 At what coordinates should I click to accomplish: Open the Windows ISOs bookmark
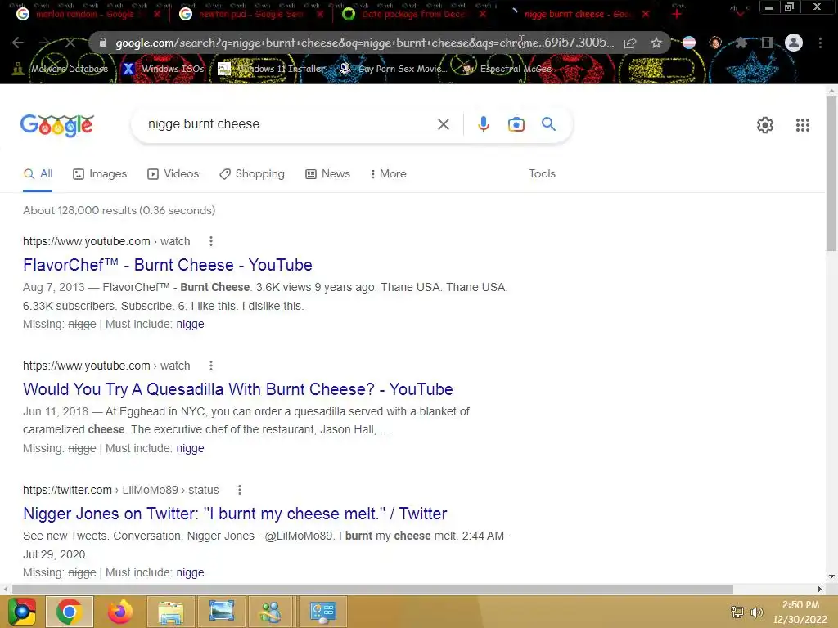(x=164, y=69)
